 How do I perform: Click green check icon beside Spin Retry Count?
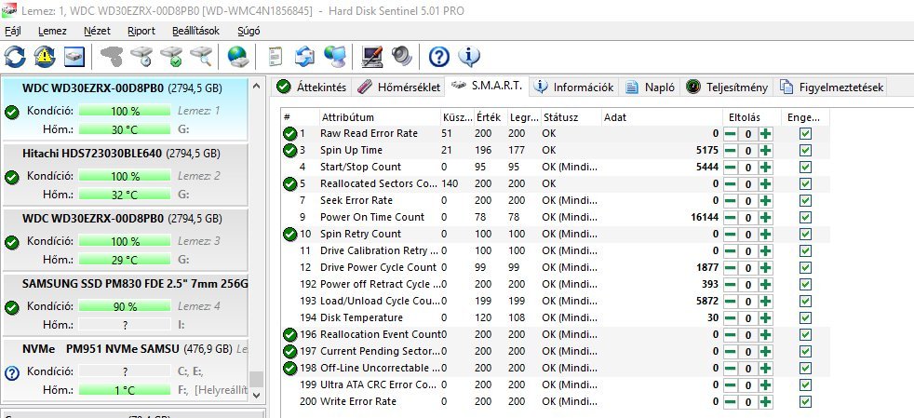click(289, 234)
